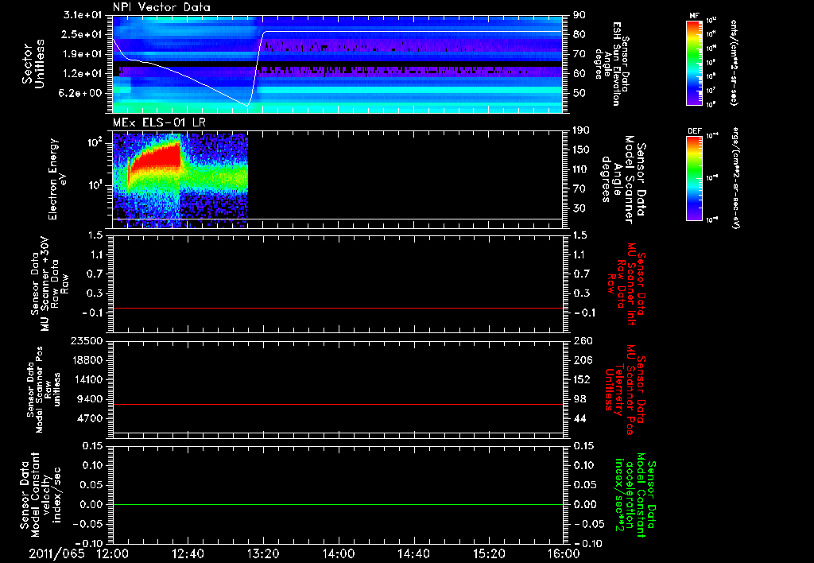
Task: Click the "14:00" time axis label
Action: [338, 553]
